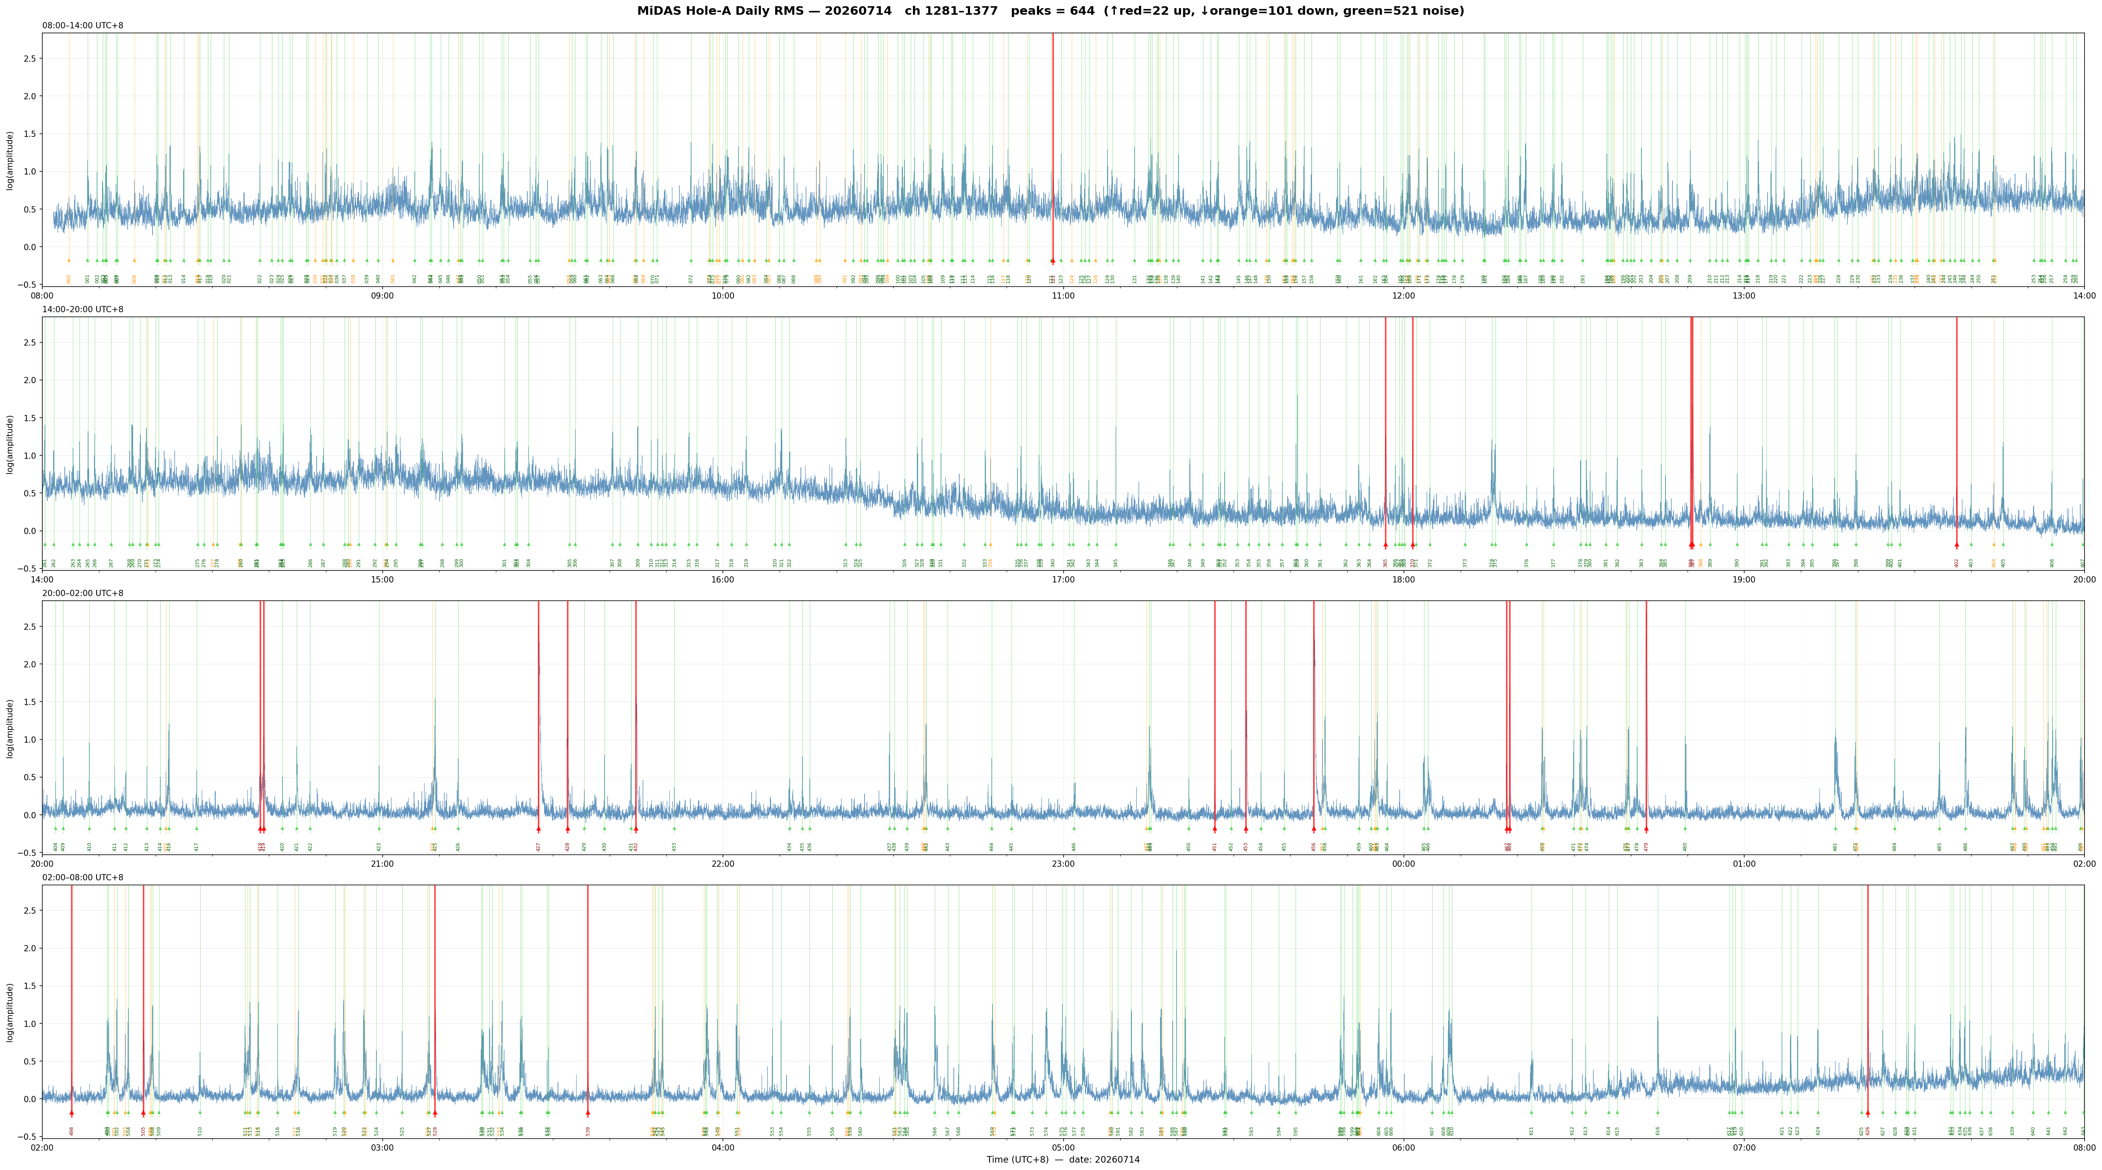Click the 05:00 time tick label
The width and height of the screenshot is (2102, 1170).
1063,1148
